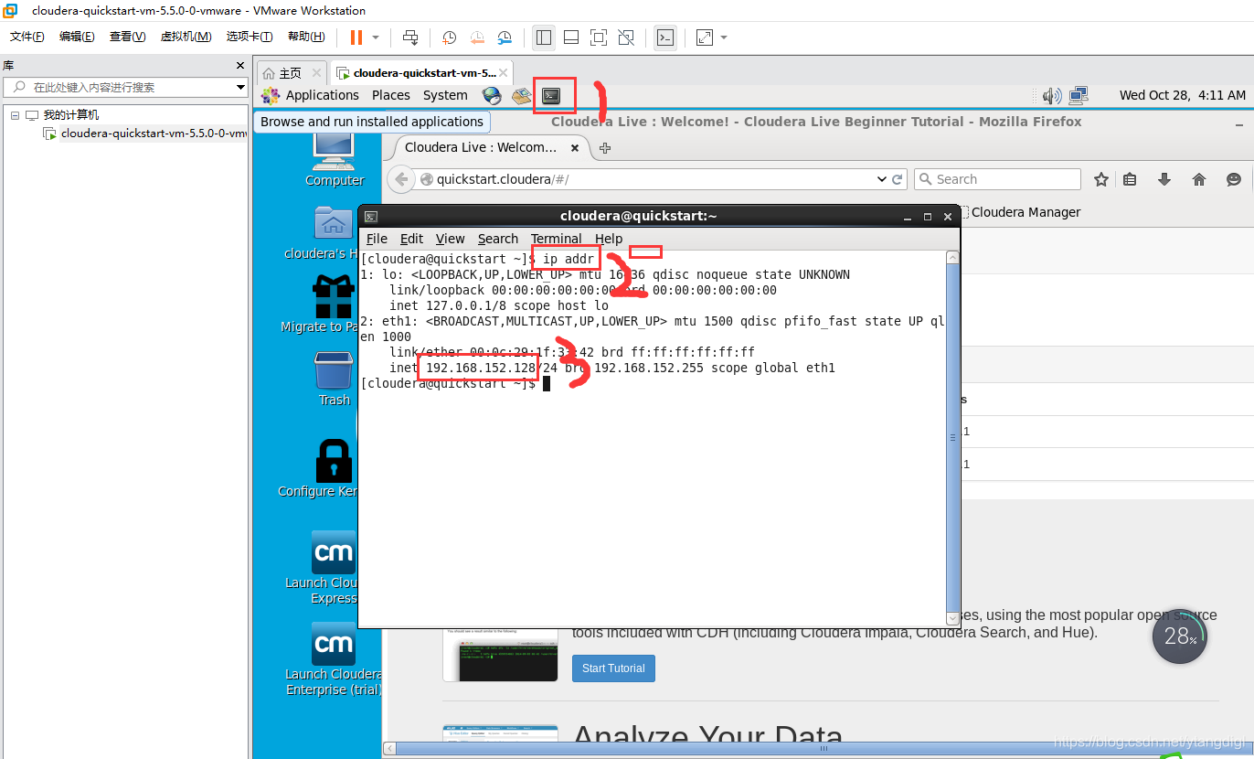Close the Cloudera Live Firefox tab
Image resolution: width=1254 pixels, height=759 pixels.
tap(575, 147)
